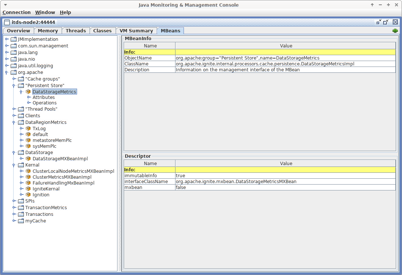The height and width of the screenshot is (275, 402).
Task: Click the sysMemPlc bean icon
Action: [28, 146]
